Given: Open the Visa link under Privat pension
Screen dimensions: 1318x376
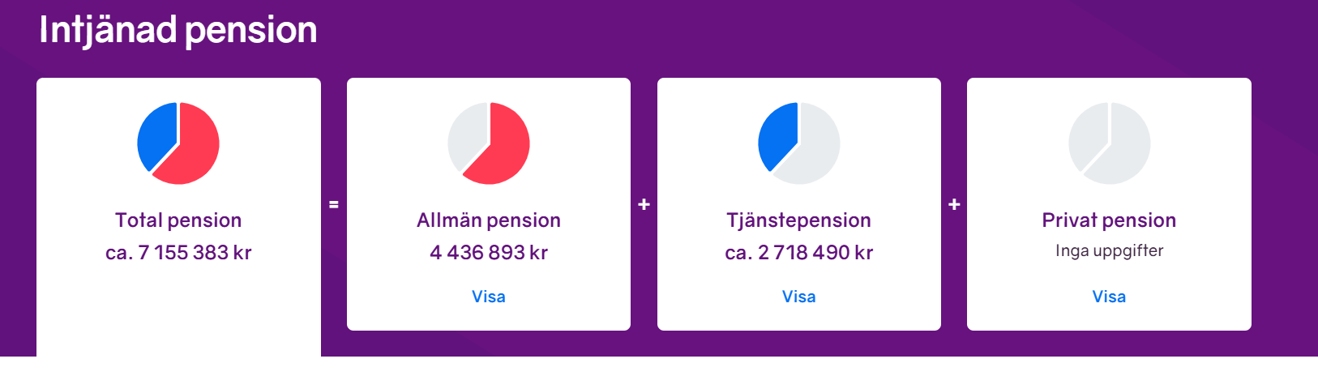Looking at the screenshot, I should point(1109,297).
